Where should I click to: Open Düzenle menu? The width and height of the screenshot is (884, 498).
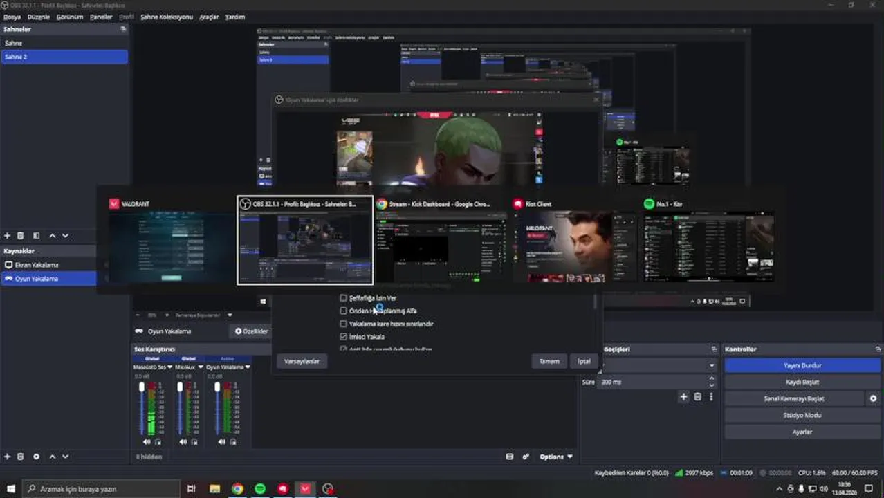[39, 17]
